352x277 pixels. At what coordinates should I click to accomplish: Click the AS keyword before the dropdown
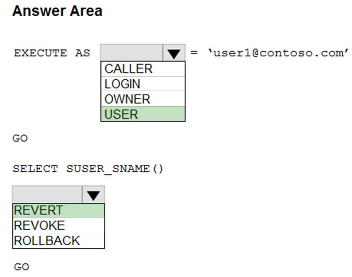83,53
